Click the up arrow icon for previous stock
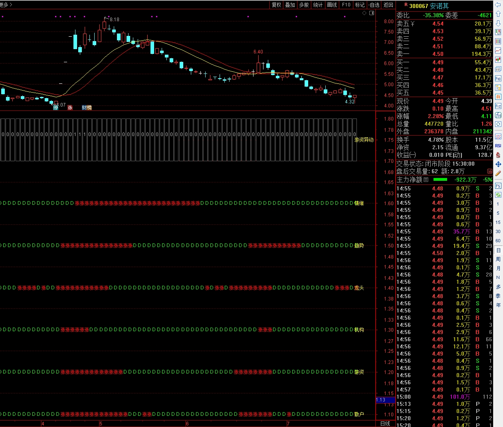Image resolution: width=503 pixels, height=427 pixels. [498, 14]
